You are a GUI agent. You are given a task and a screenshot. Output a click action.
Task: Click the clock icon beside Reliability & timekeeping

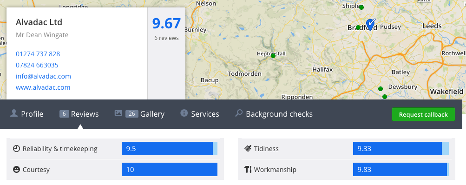(16, 148)
